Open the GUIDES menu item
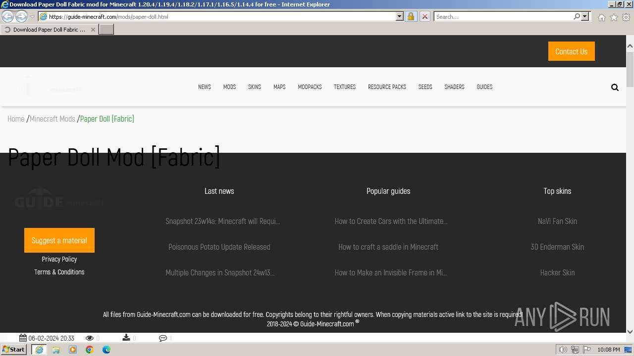This screenshot has width=634, height=356. point(484,87)
